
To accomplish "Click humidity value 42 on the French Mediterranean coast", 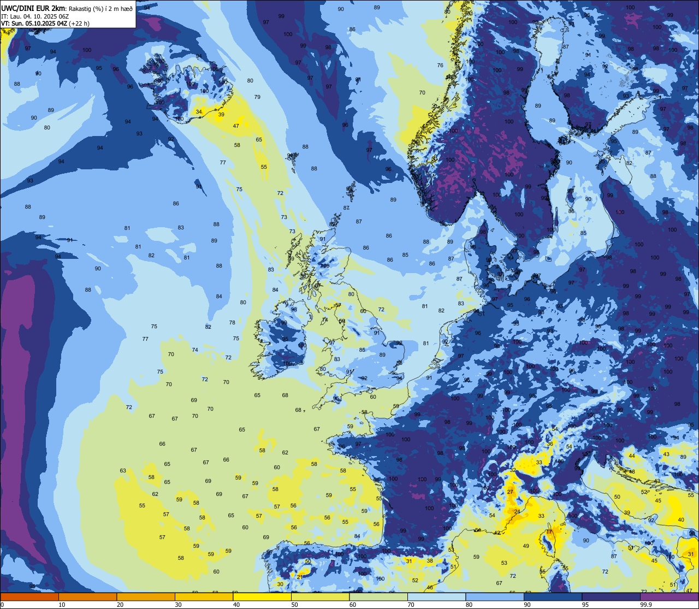I will pyautogui.click(x=497, y=533).
